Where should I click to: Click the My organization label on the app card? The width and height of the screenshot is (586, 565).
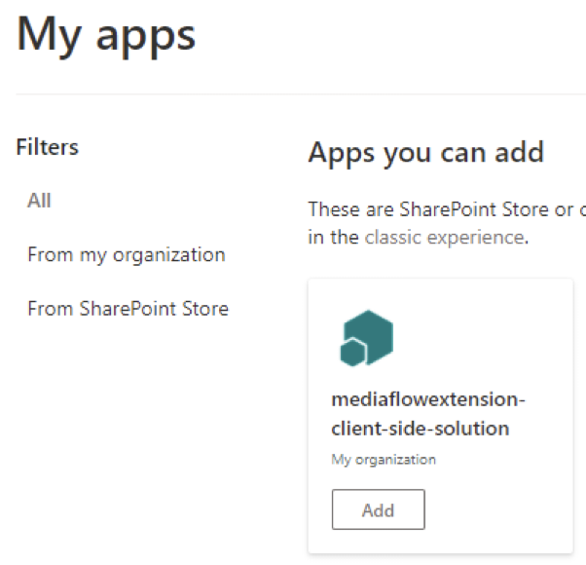384,460
